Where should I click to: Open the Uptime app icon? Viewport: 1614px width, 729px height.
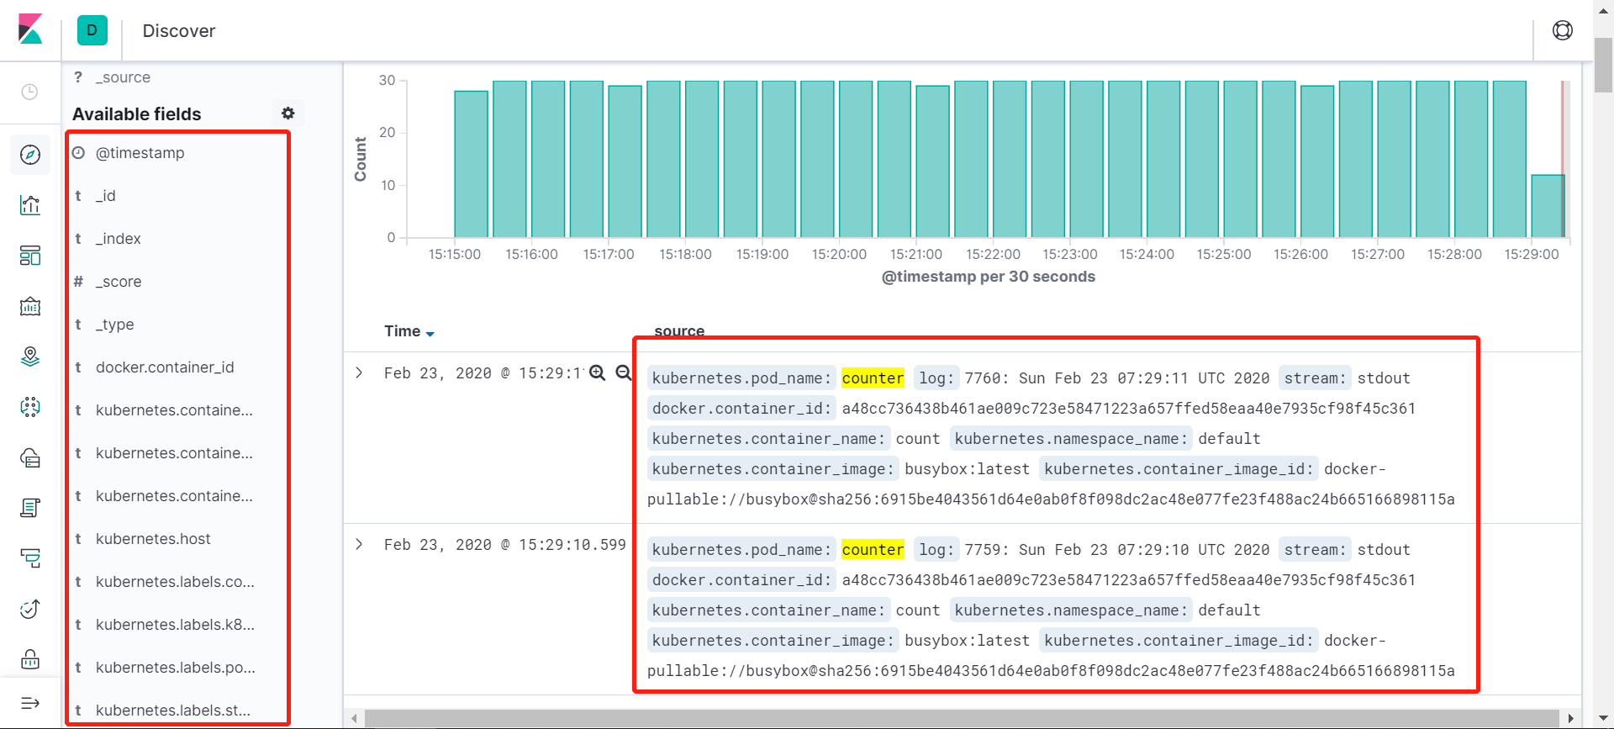[x=30, y=609]
